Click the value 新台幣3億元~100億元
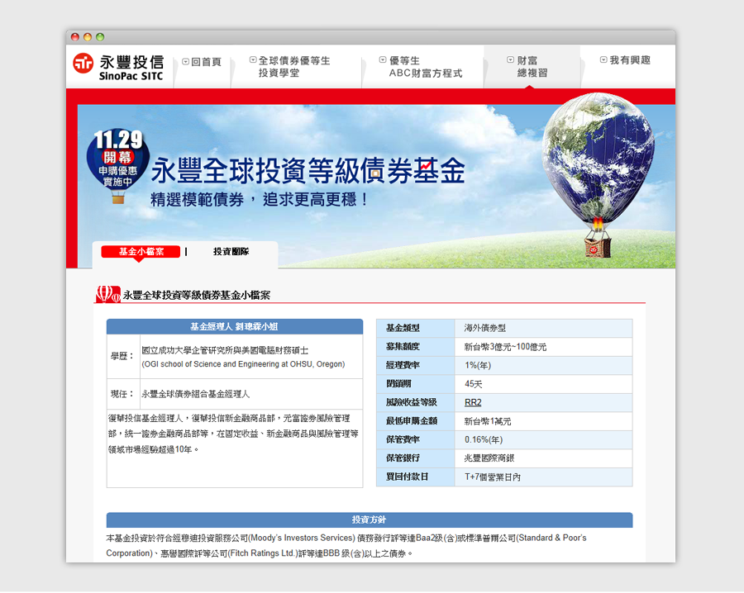Image resolution: width=744 pixels, height=593 pixels. [x=505, y=347]
